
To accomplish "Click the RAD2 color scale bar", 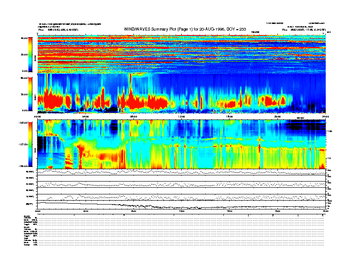I will tap(30, 54).
